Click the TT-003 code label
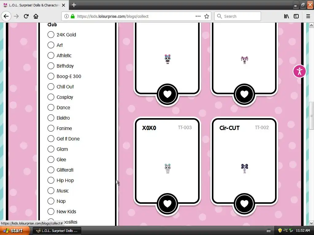314x235 pixels. coord(185,128)
